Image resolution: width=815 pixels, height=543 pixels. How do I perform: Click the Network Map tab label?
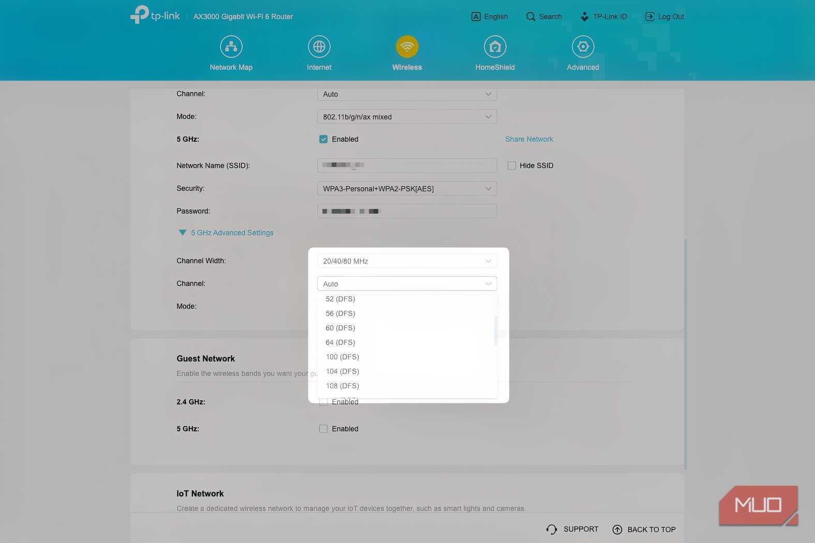[x=231, y=67]
